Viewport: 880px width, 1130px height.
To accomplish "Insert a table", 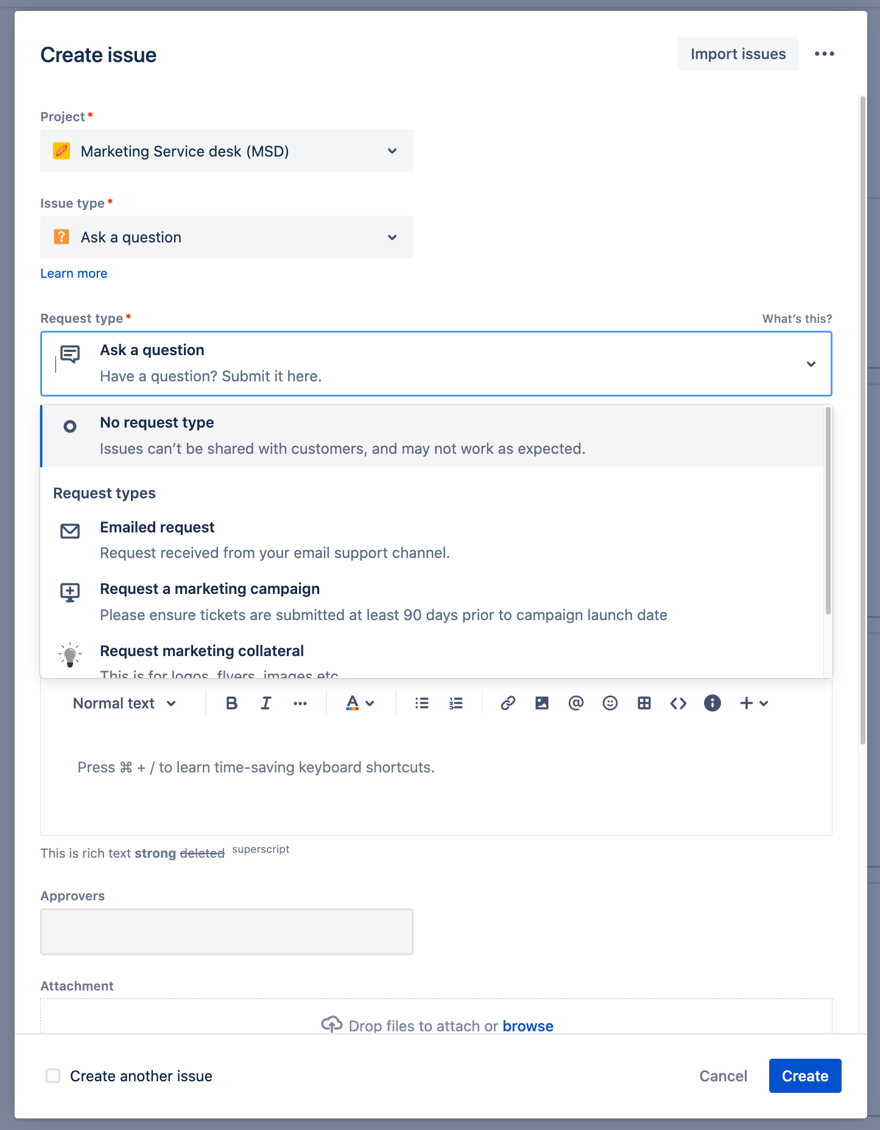I will pos(644,703).
